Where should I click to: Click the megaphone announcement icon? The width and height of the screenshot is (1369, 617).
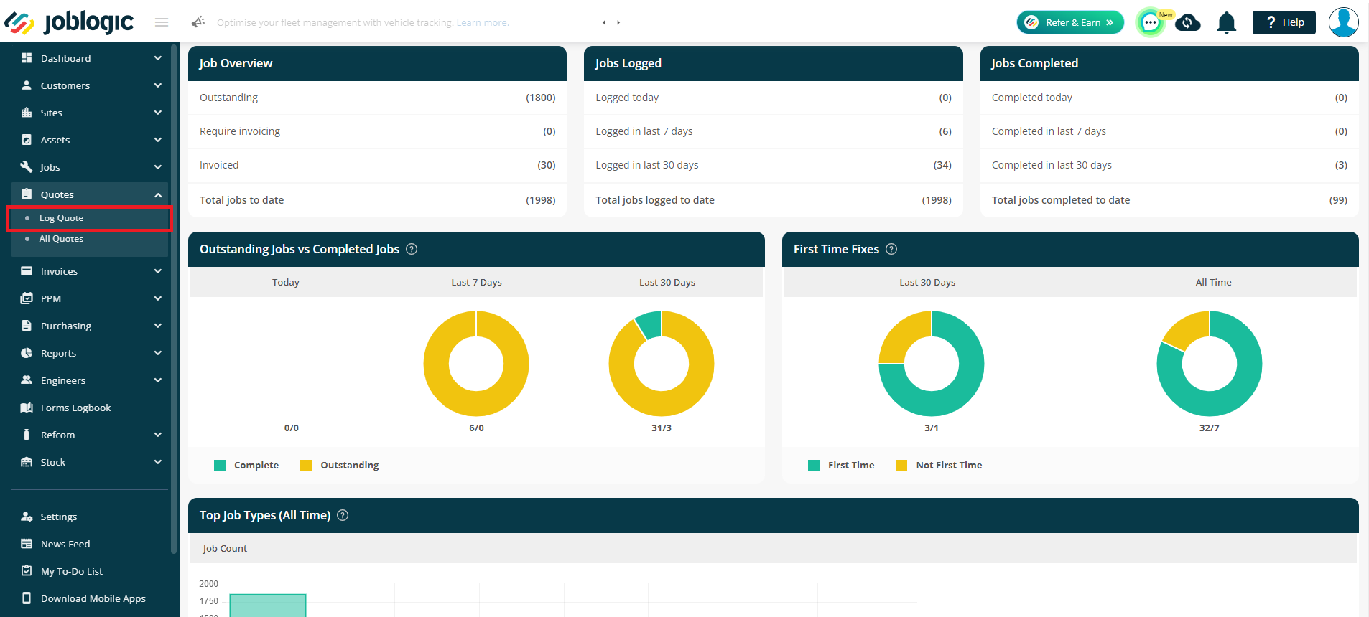point(198,22)
